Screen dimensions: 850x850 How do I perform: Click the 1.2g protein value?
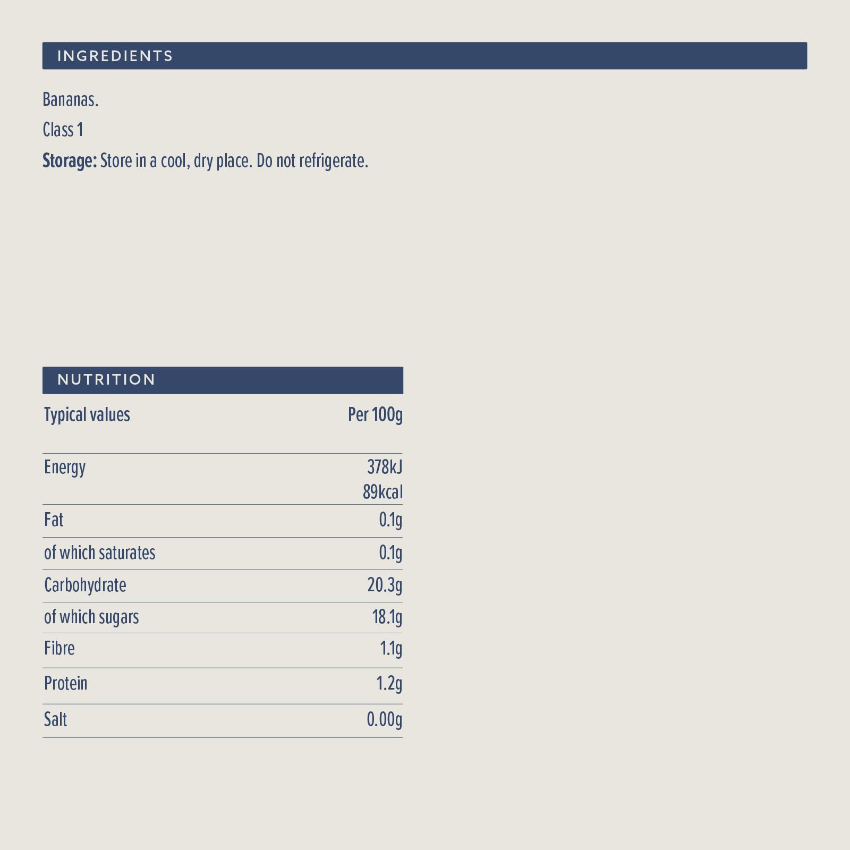click(389, 684)
